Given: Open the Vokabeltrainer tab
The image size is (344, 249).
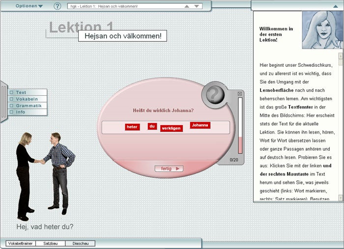Looking at the screenshot, I should click(21, 244).
